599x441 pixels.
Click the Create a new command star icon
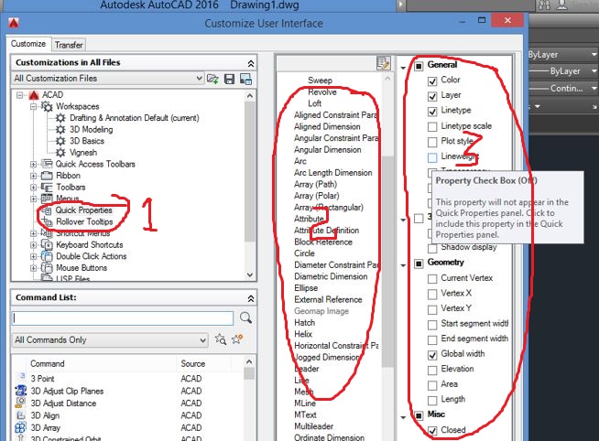tap(237, 339)
